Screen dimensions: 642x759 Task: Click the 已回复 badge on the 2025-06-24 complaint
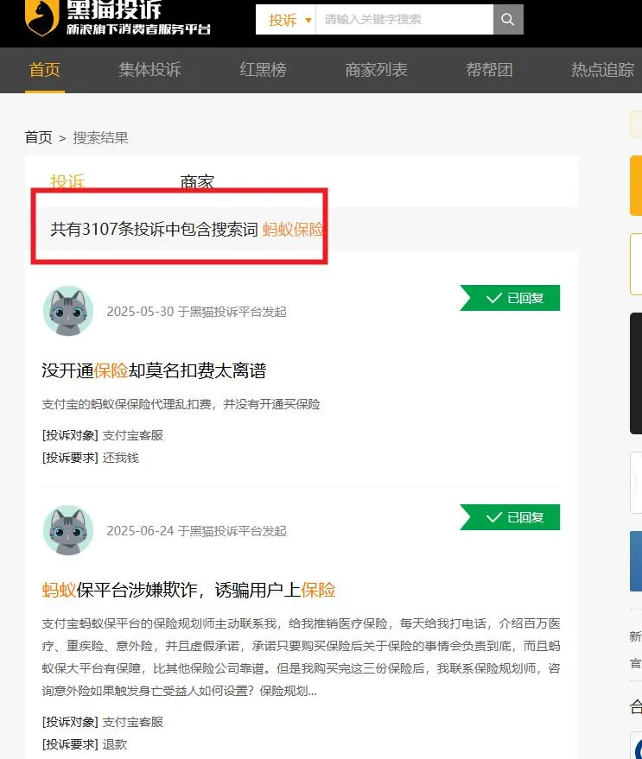510,517
